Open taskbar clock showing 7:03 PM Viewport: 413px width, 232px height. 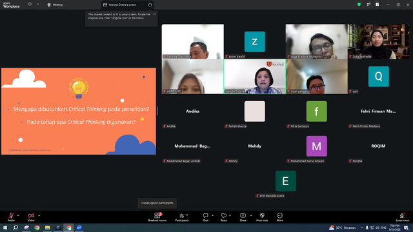click(x=394, y=227)
